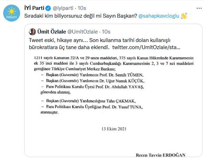Open the @UmitOzlale handle

click(x=82, y=32)
